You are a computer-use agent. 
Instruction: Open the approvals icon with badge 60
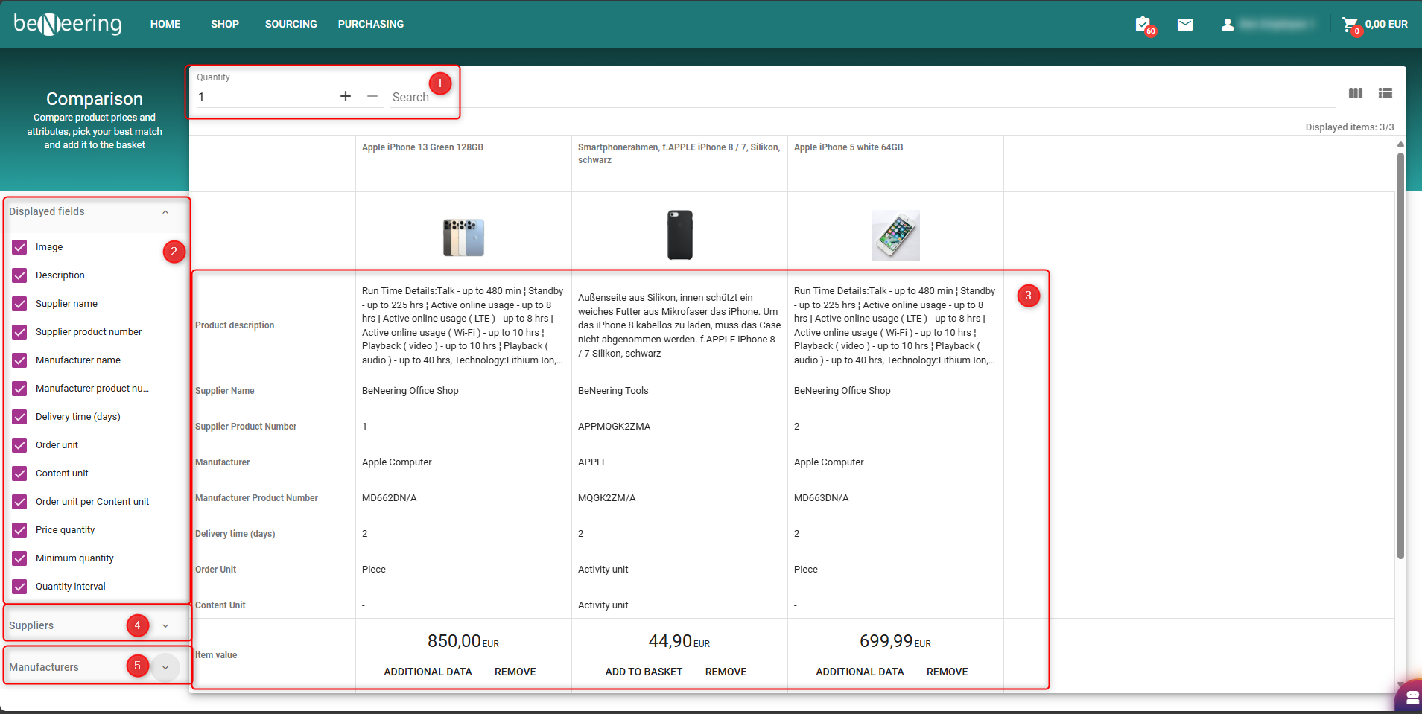1143,25
